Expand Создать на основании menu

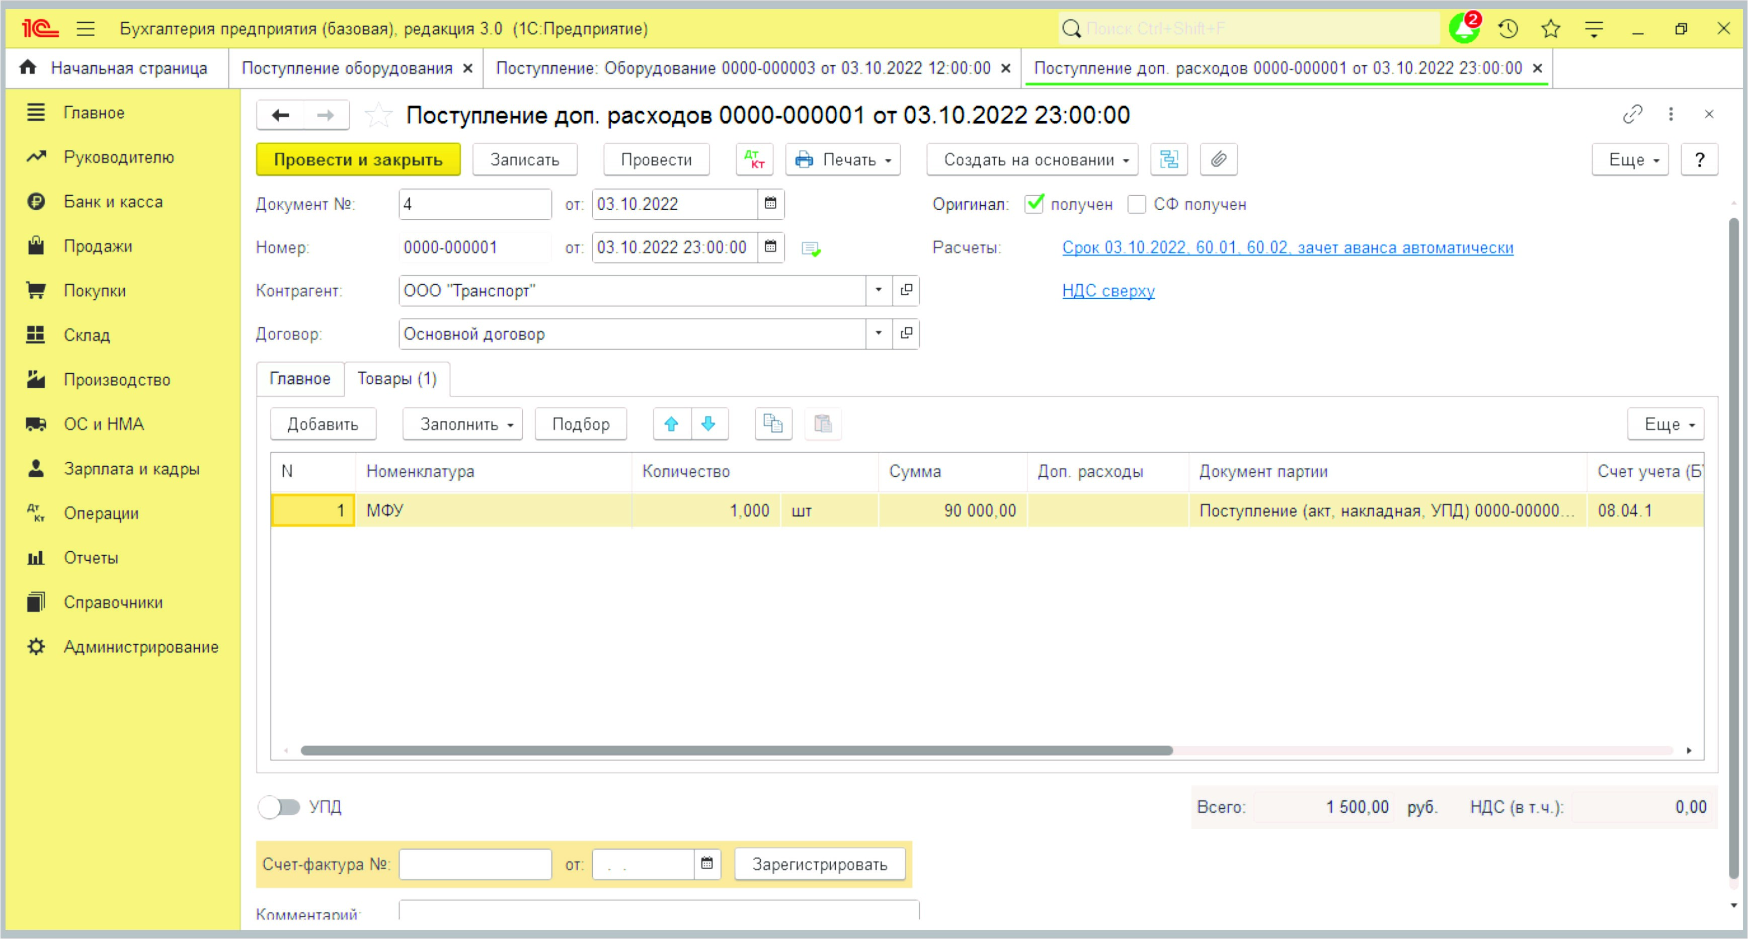1032,159
